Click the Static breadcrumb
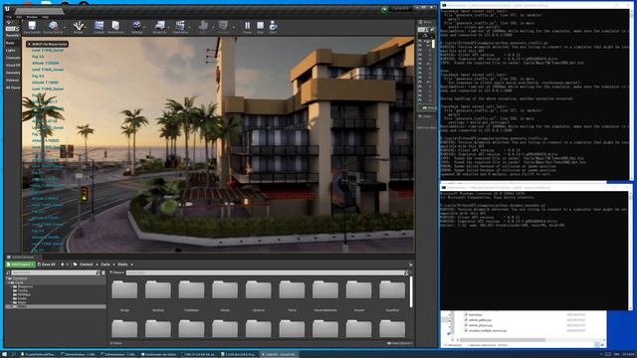This screenshot has width=637, height=358. 122,265
